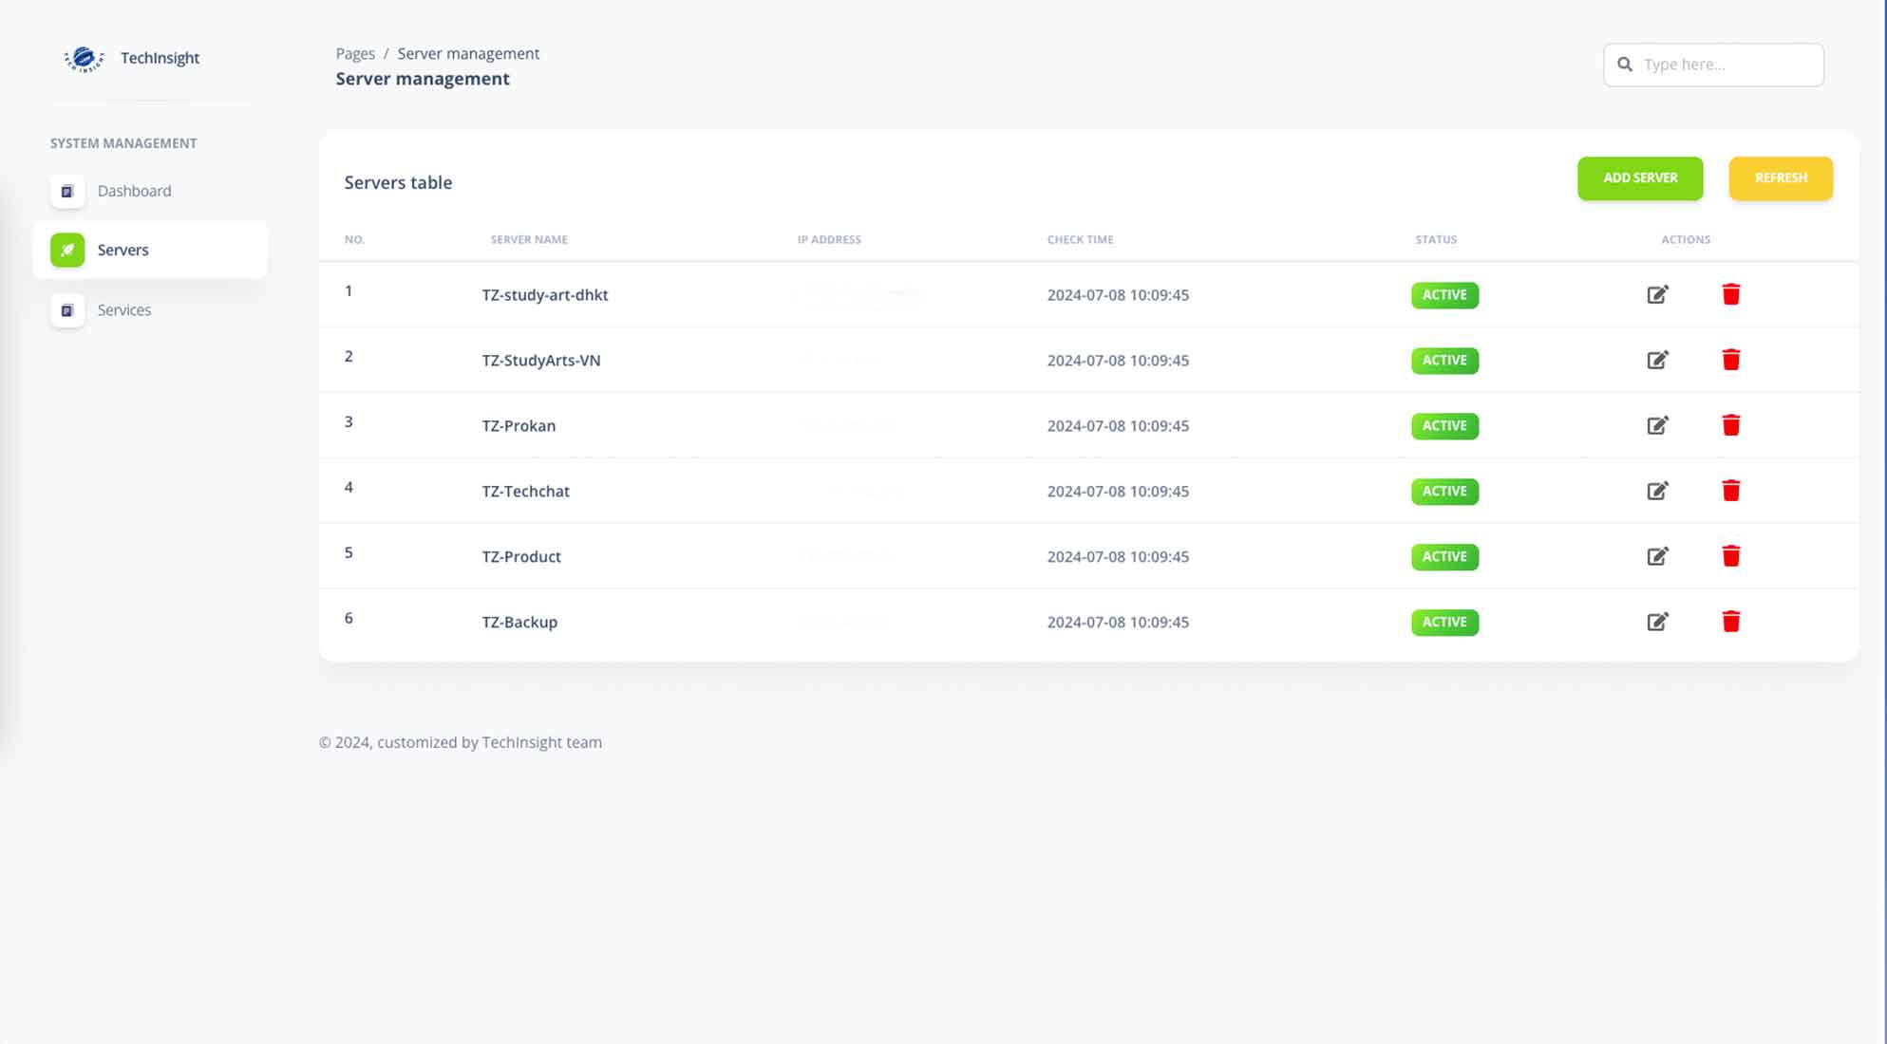Click check time of TZ-Backup row
This screenshot has height=1044, width=1887.
tap(1118, 623)
